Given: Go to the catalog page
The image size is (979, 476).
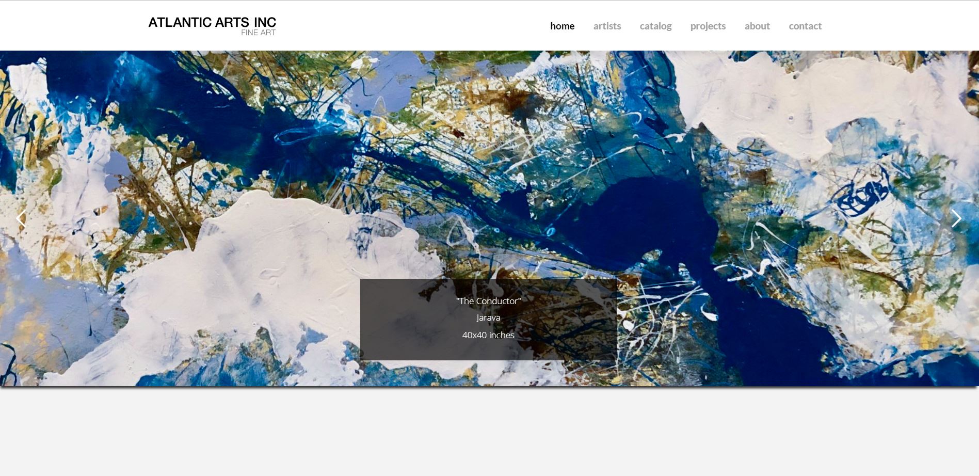Looking at the screenshot, I should click(655, 26).
